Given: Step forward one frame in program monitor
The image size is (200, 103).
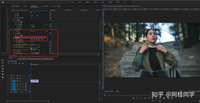Looking at the screenshot, I should click(x=156, y=98).
